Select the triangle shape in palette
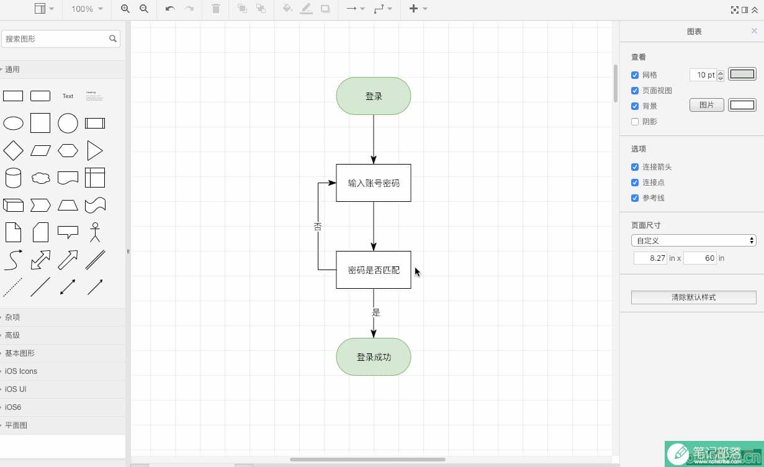764x467 pixels. point(95,150)
